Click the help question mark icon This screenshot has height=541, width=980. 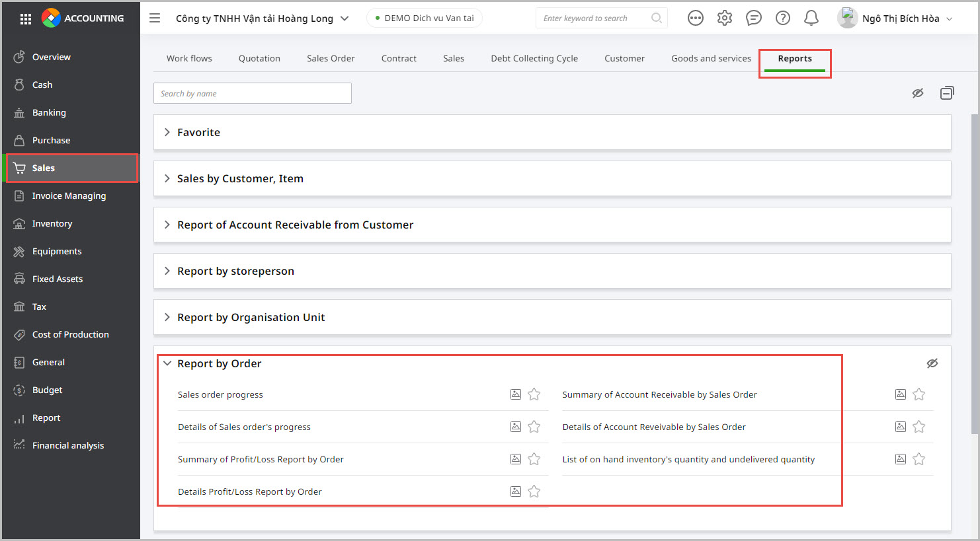coord(783,18)
